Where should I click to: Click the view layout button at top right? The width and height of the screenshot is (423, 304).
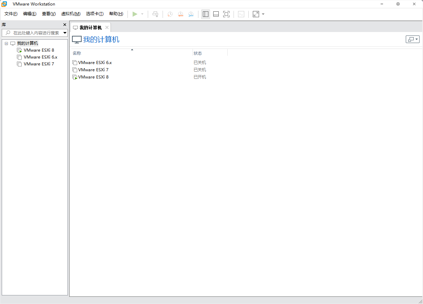[412, 39]
